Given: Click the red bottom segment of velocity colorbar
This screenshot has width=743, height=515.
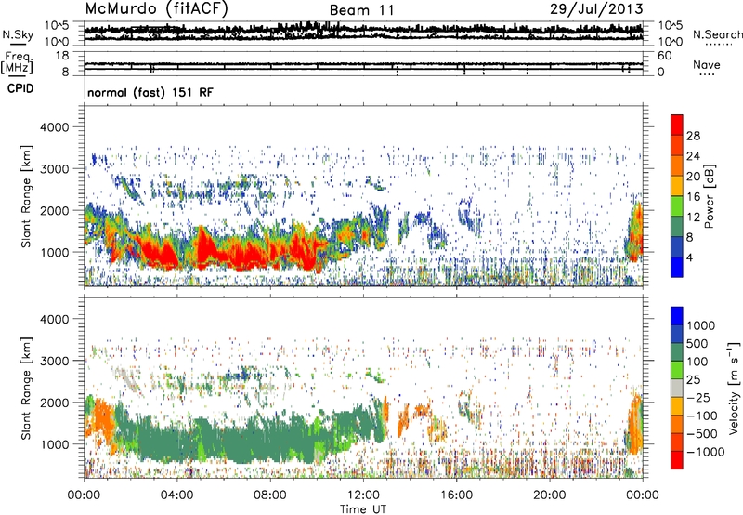Looking at the screenshot, I should coord(677,460).
